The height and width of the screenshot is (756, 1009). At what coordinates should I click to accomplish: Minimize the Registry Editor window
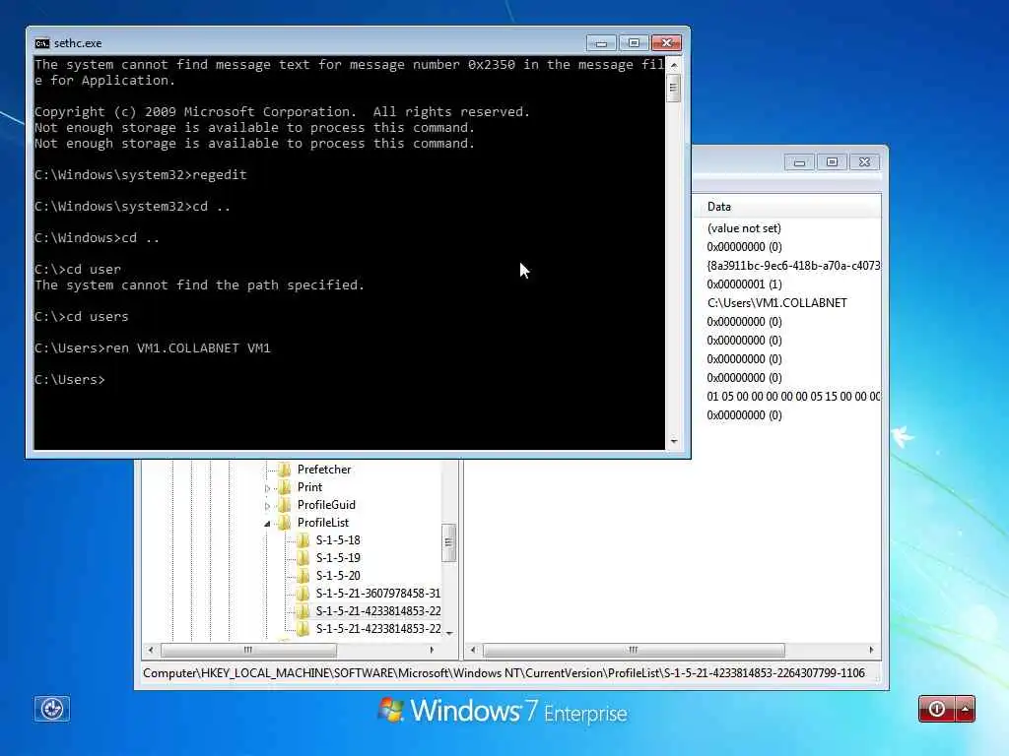coord(799,162)
